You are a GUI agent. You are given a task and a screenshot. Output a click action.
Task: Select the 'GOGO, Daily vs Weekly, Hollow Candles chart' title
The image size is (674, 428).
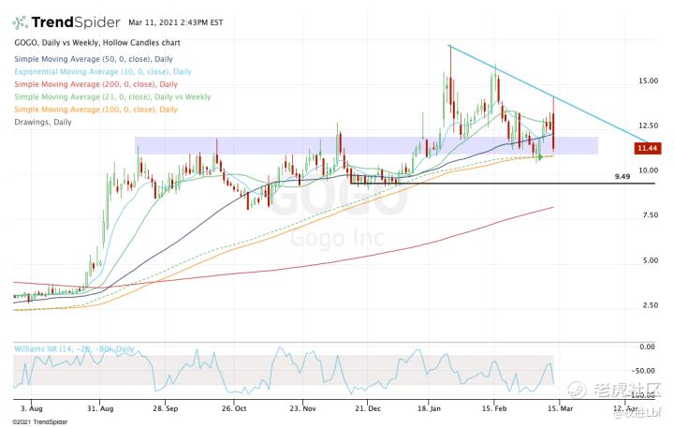point(97,42)
